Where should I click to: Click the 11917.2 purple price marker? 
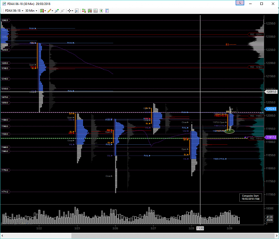click(x=271, y=137)
